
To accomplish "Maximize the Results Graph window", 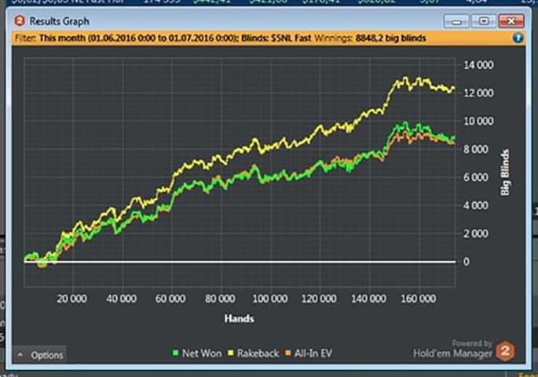I will [x=484, y=20].
